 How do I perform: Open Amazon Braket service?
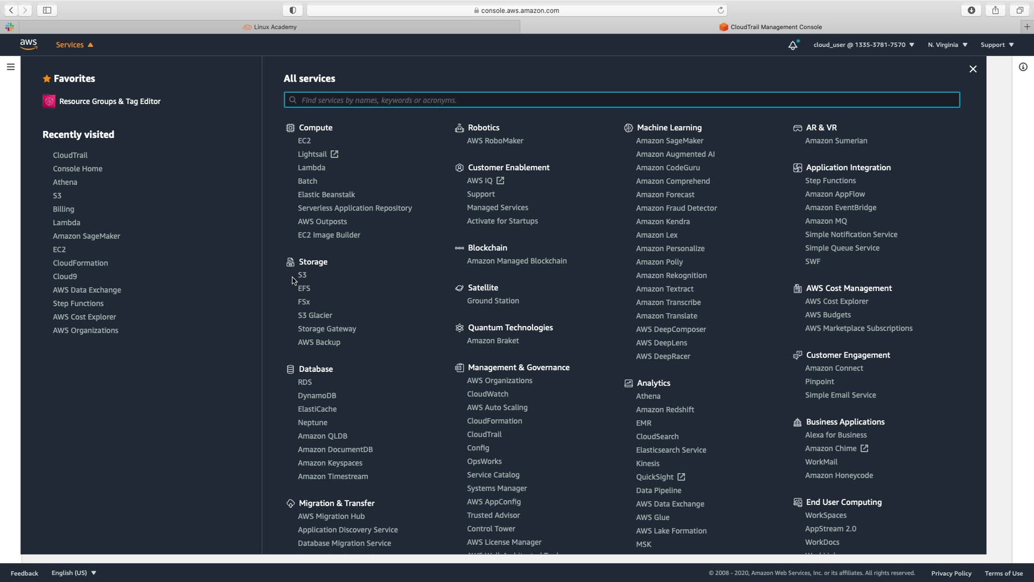[493, 341]
